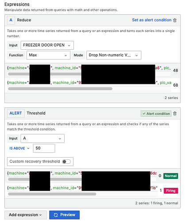Click the ALERT expression name label
Screen dimensions: 185x222
(16, 113)
